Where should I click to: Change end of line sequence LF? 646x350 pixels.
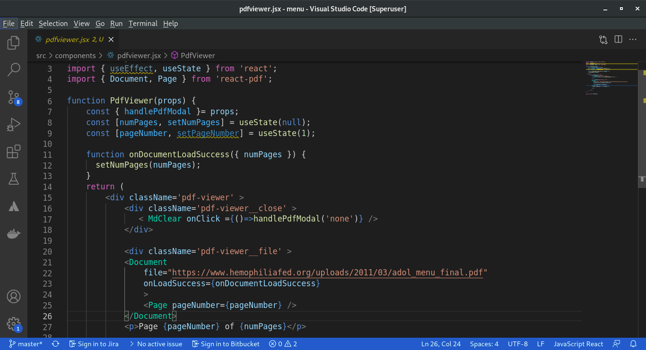[x=541, y=344]
